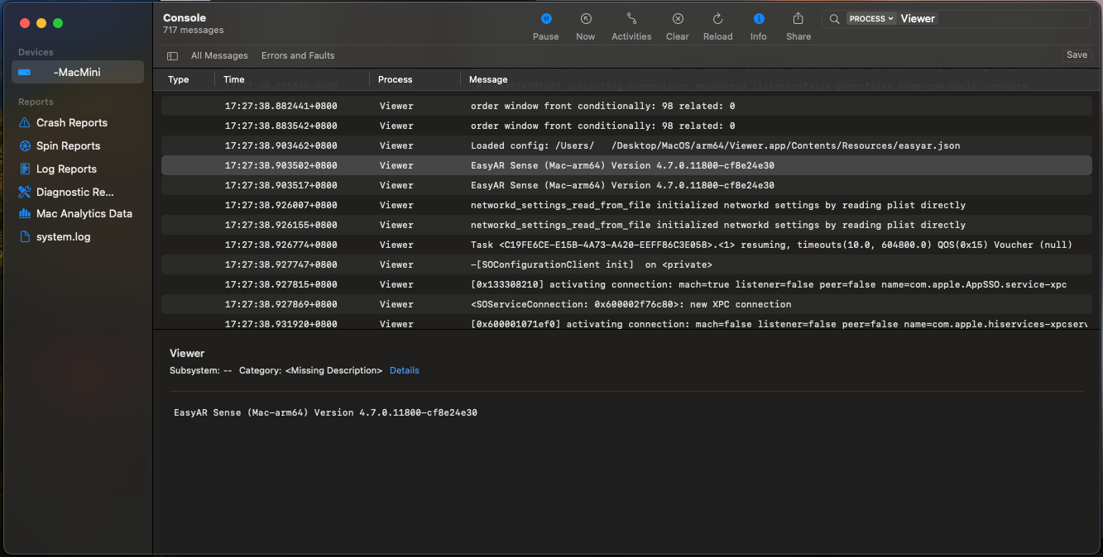Open Crash Reports in the sidebar

(71, 122)
